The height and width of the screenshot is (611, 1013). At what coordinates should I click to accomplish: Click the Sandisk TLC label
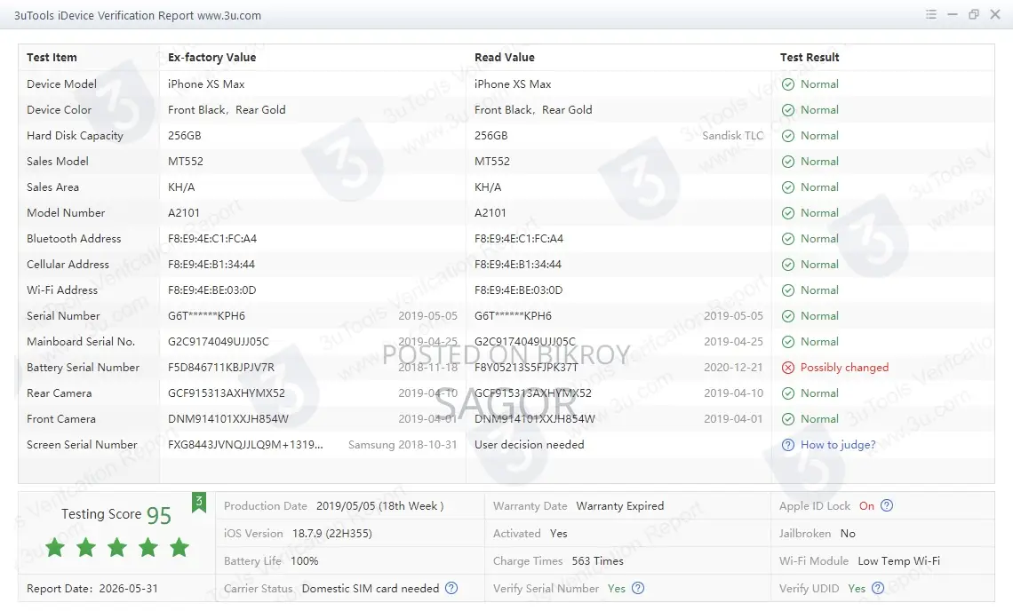pos(732,135)
